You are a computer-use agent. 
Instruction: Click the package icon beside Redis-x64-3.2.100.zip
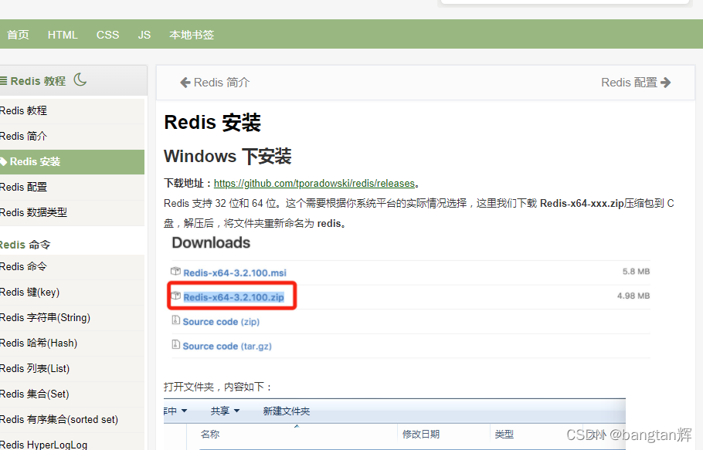(176, 296)
